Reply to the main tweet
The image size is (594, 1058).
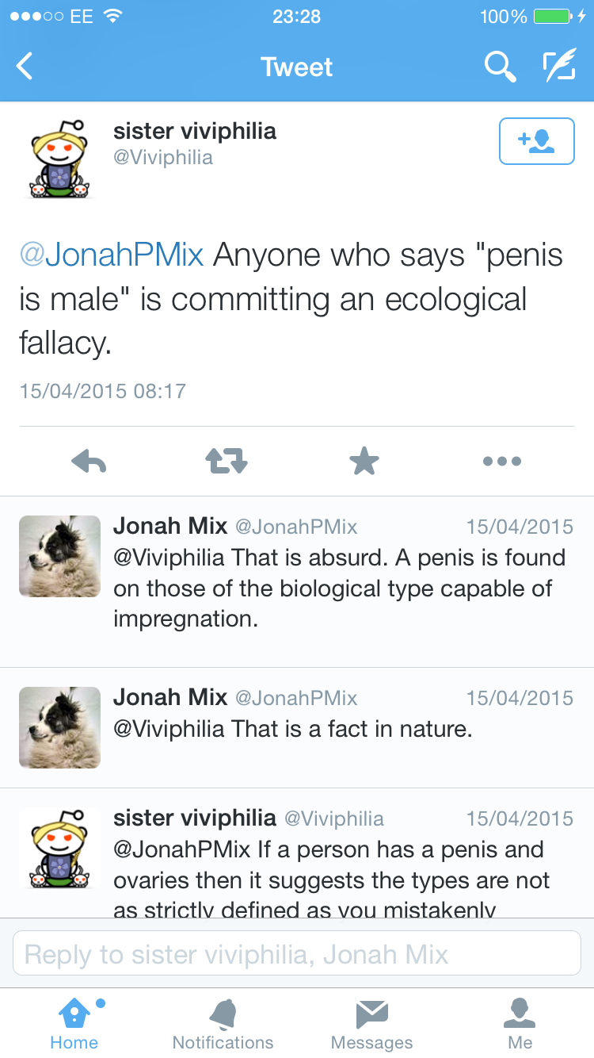point(89,461)
